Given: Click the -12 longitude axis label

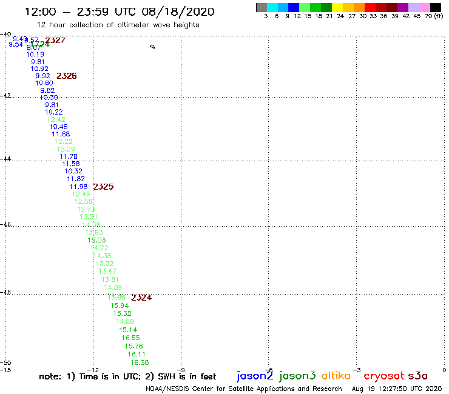Looking at the screenshot, I should tap(93, 370).
